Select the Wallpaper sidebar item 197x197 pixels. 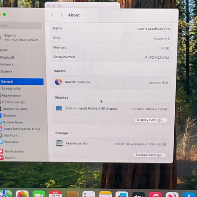pyautogui.click(x=11, y=142)
